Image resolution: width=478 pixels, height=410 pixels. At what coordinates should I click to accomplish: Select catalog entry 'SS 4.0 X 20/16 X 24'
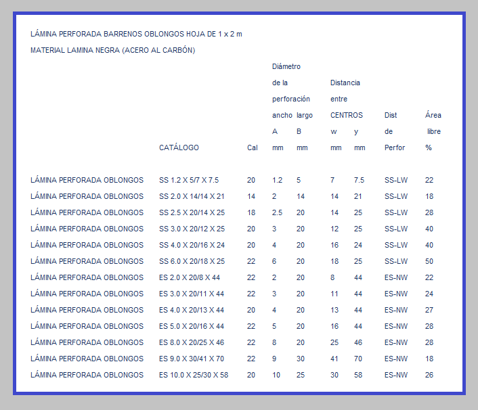pyautogui.click(x=192, y=245)
